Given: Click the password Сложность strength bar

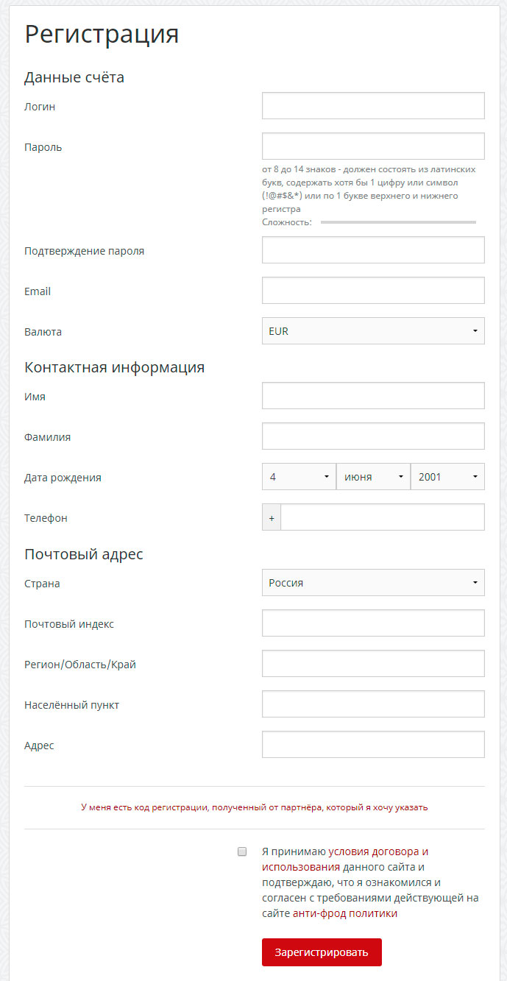Looking at the screenshot, I should pyautogui.click(x=398, y=222).
